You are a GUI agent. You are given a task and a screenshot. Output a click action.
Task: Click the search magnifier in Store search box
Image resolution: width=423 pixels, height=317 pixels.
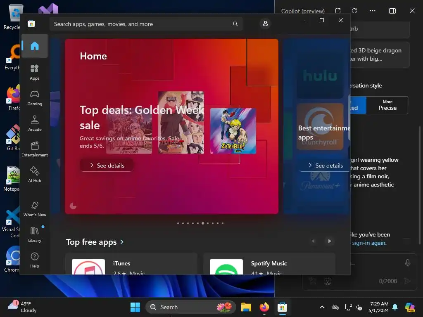point(235,24)
